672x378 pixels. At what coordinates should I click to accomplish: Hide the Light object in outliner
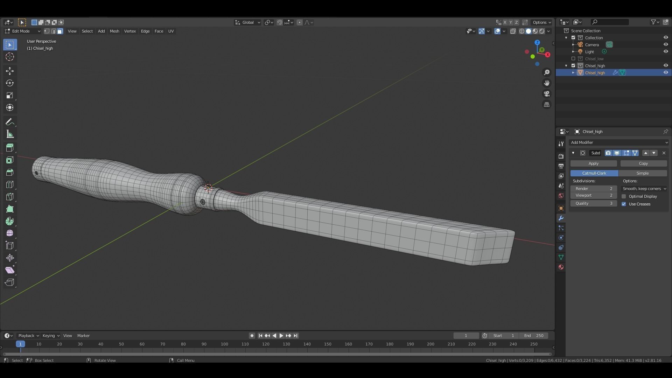[666, 51]
